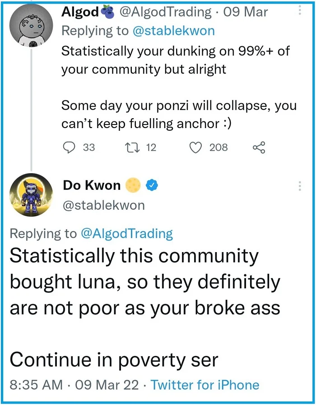Image resolution: width=316 pixels, height=405 pixels.
Task: Click the Algod display name
Action: (80, 12)
